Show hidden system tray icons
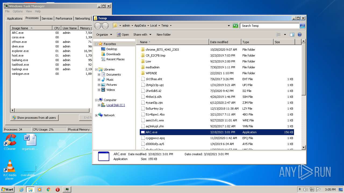 (300, 190)
